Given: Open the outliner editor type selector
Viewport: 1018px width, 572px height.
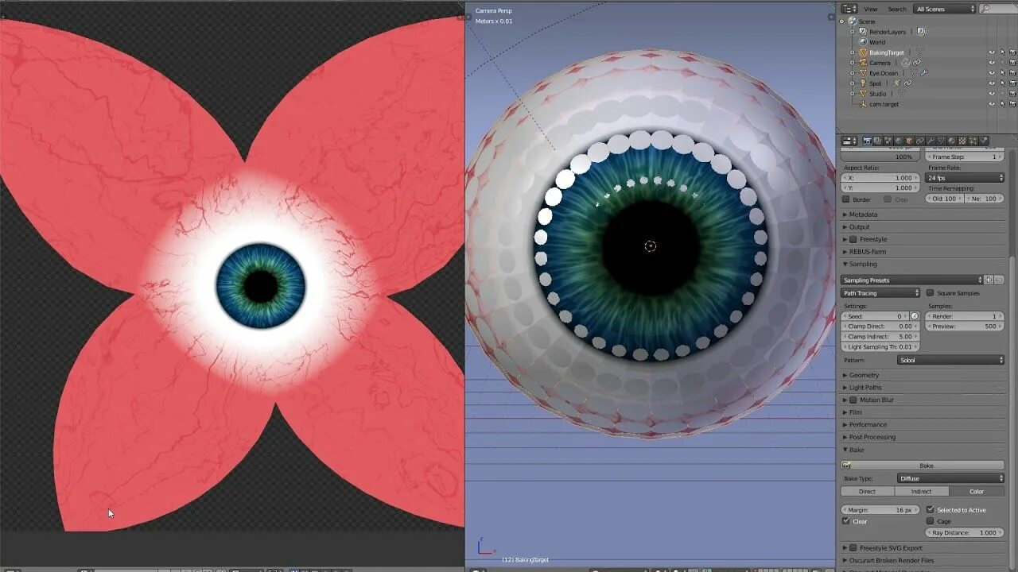Looking at the screenshot, I should pyautogui.click(x=849, y=9).
